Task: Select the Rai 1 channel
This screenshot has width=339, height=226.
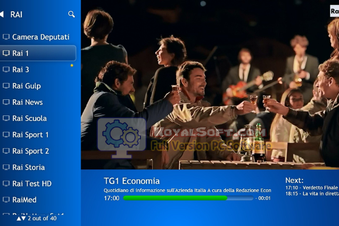Action: [x=38, y=53]
